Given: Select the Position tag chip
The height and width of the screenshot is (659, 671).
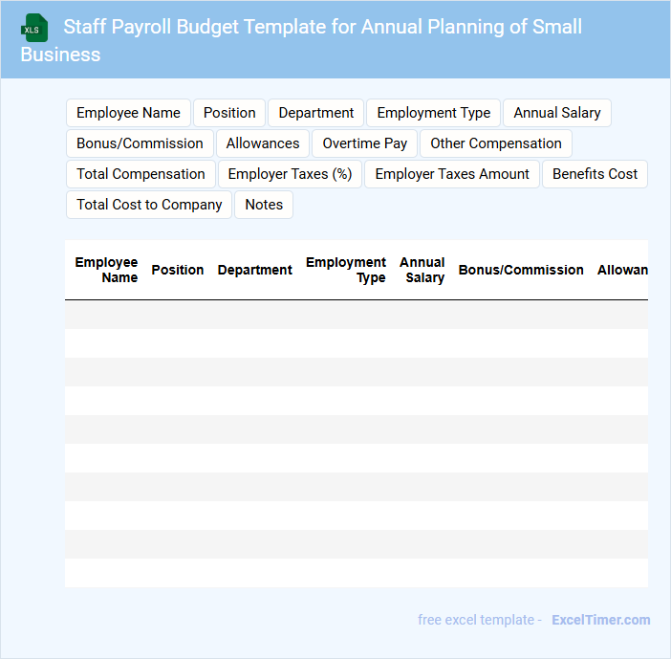Looking at the screenshot, I should (x=229, y=113).
